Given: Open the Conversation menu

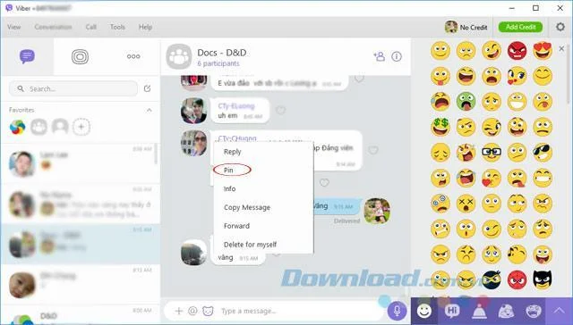Looking at the screenshot, I should point(53,27).
